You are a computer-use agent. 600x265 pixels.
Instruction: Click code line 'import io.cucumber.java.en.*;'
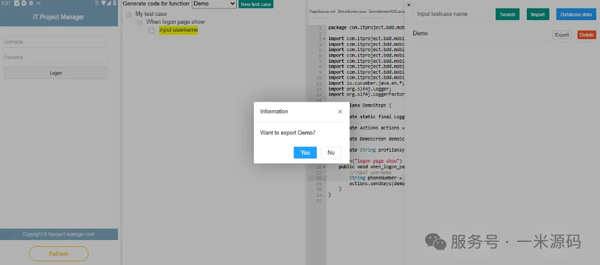[x=366, y=83]
